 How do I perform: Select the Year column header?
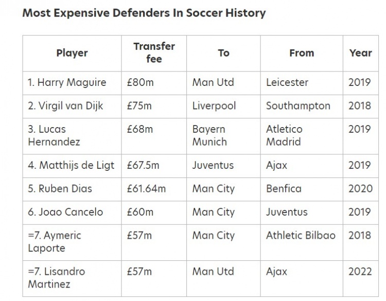pyautogui.click(x=360, y=53)
